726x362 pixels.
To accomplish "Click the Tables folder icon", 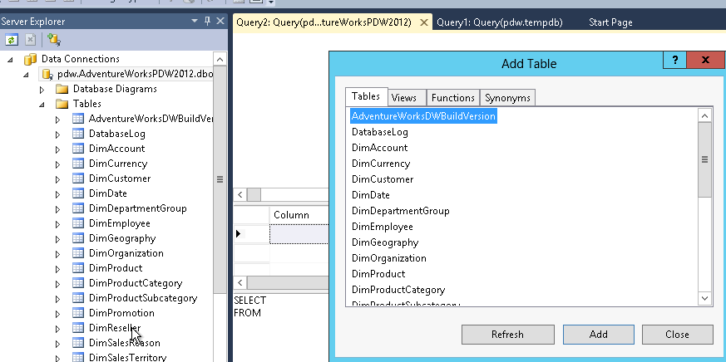I will click(62, 104).
